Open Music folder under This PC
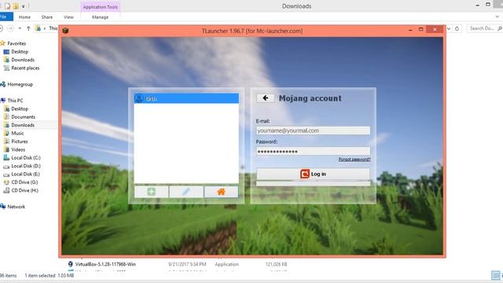This screenshot has width=503, height=283. pos(17,133)
